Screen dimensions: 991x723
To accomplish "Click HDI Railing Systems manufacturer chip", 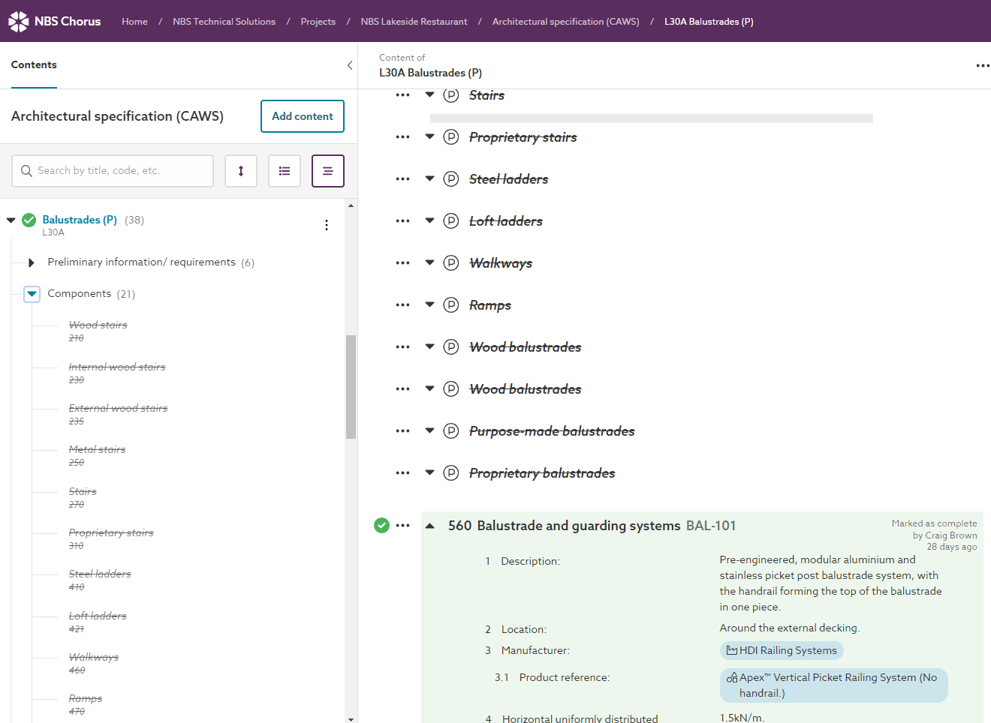I will coord(782,650).
